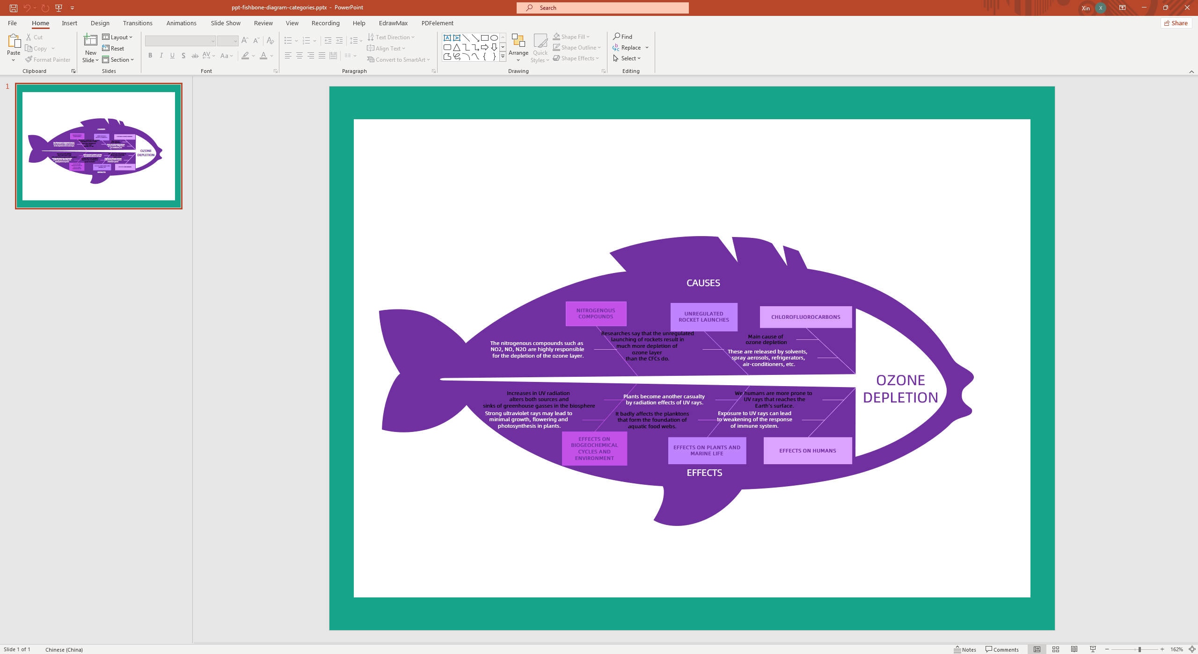Toggle italic formatting
1198x654 pixels.
tap(161, 56)
